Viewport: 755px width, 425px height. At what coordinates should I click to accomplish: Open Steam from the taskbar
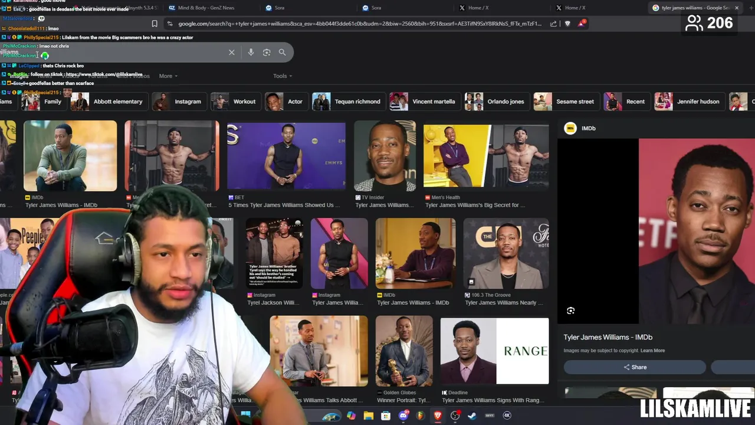pyautogui.click(x=472, y=416)
